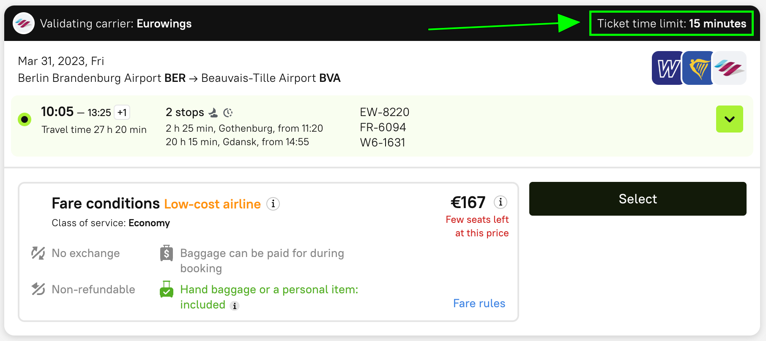766x341 pixels.
Task: Click the Eurowings logo in airline group
Action: click(730, 68)
